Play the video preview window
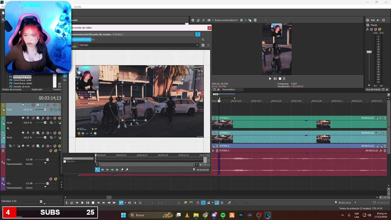This screenshot has width=391, height=220. click(270, 79)
